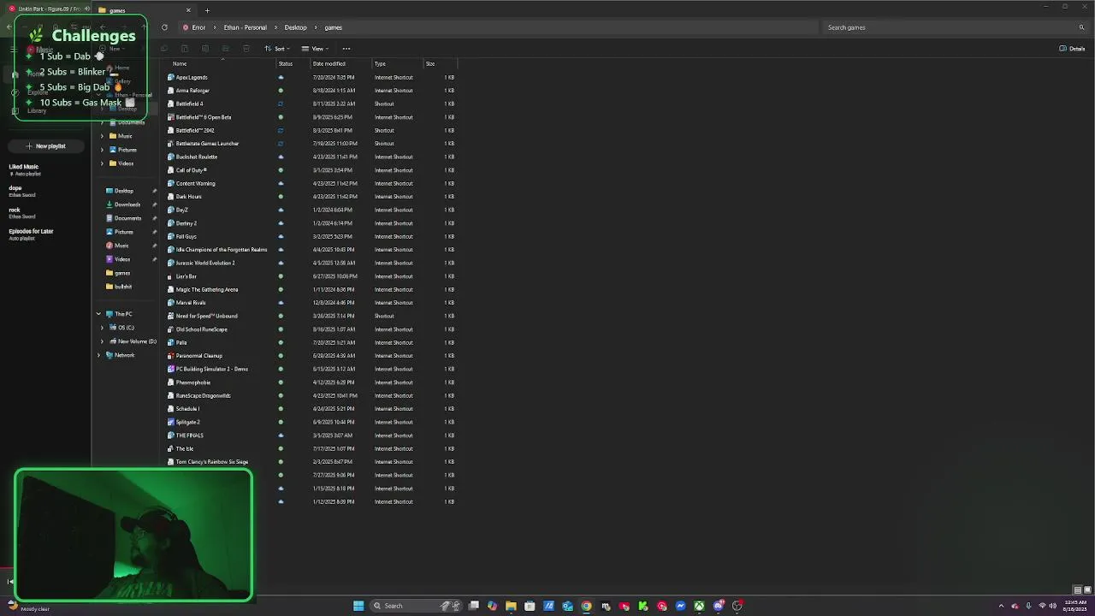
Task: Select Battlefield 6 Open Beta file
Action: 203,117
